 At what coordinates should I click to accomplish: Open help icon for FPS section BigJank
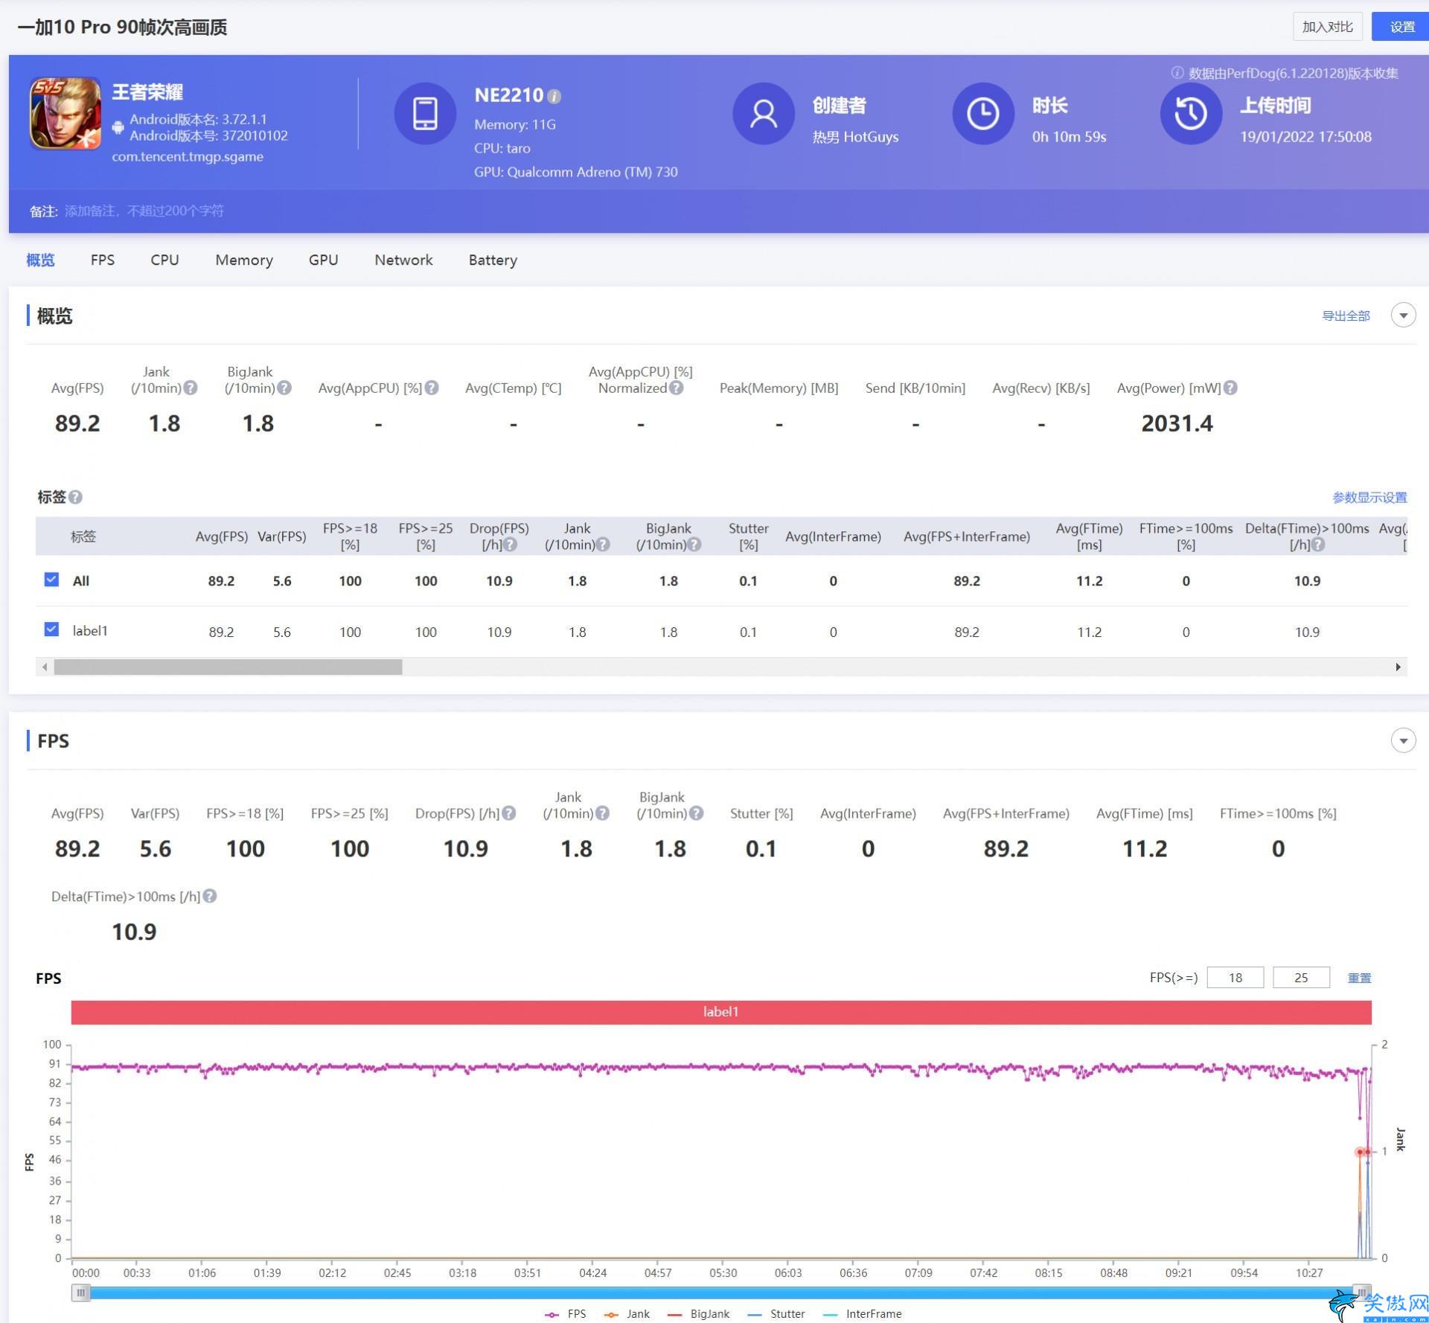coord(696,813)
